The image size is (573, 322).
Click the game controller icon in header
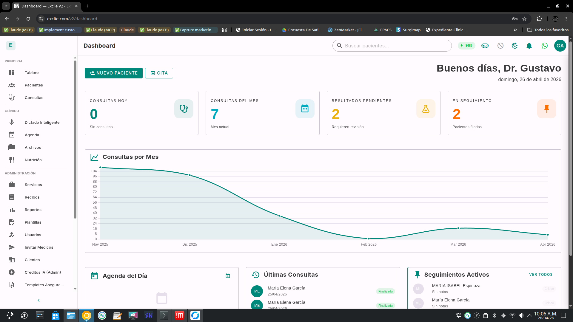point(485,46)
